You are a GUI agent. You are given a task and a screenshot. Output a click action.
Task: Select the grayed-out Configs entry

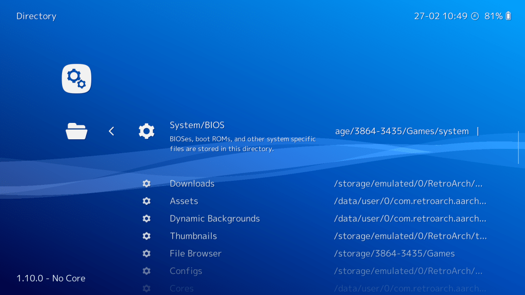(x=186, y=271)
